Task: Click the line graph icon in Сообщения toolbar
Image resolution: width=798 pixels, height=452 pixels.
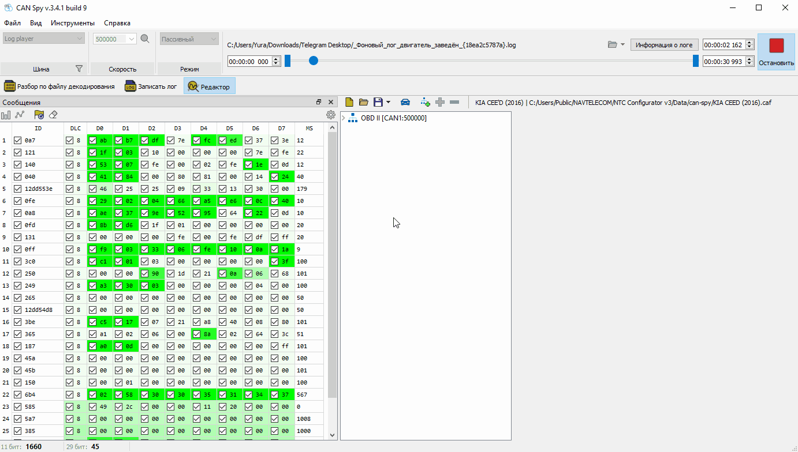Action: (20, 115)
